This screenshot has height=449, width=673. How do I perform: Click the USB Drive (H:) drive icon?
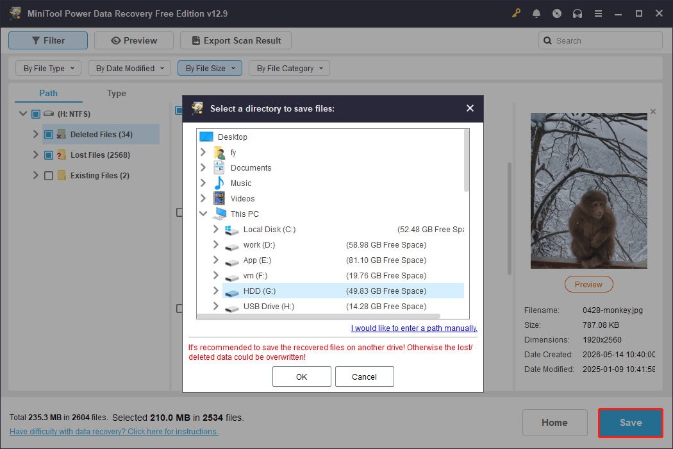[x=232, y=308]
